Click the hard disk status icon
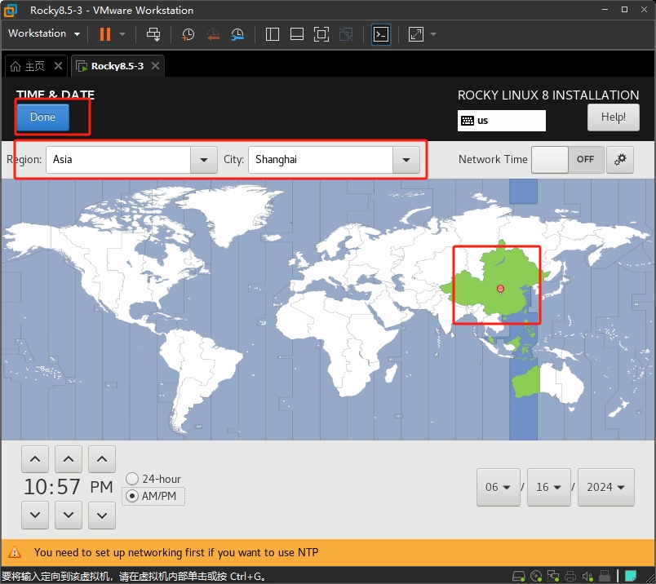The image size is (656, 584). point(519,577)
